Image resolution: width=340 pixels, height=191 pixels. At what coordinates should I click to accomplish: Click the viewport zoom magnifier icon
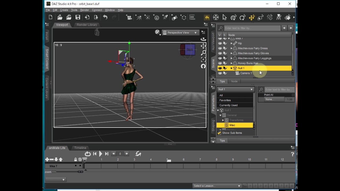coord(203,53)
